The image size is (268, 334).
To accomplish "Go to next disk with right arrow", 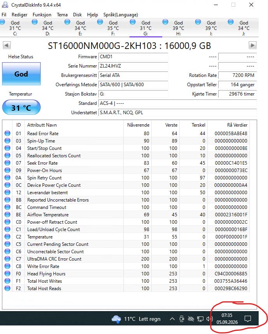I will [252, 45].
